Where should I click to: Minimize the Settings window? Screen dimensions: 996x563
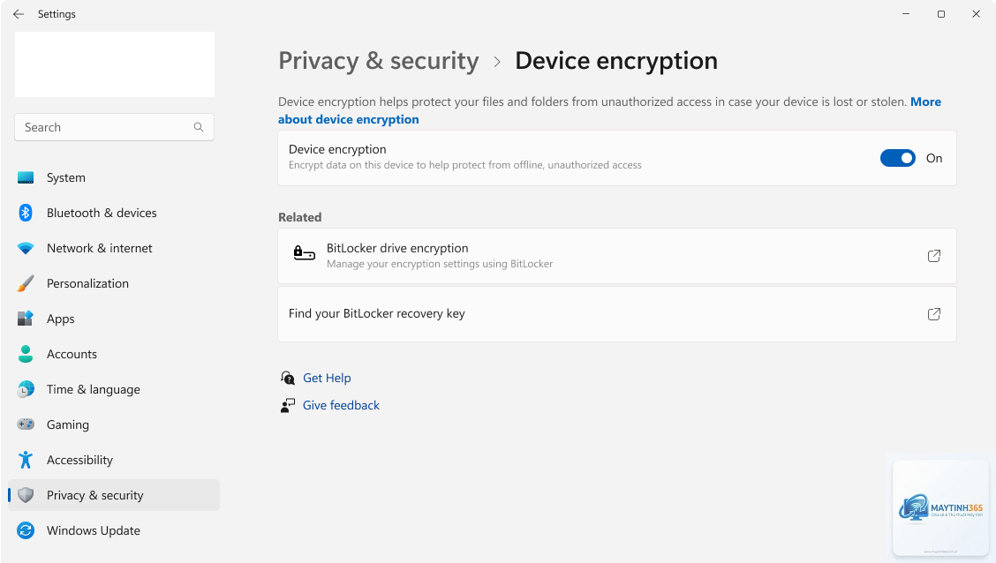coord(906,14)
